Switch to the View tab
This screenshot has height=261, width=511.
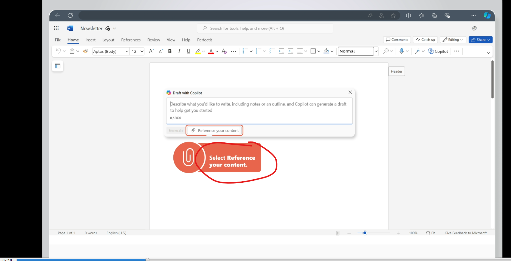(171, 40)
